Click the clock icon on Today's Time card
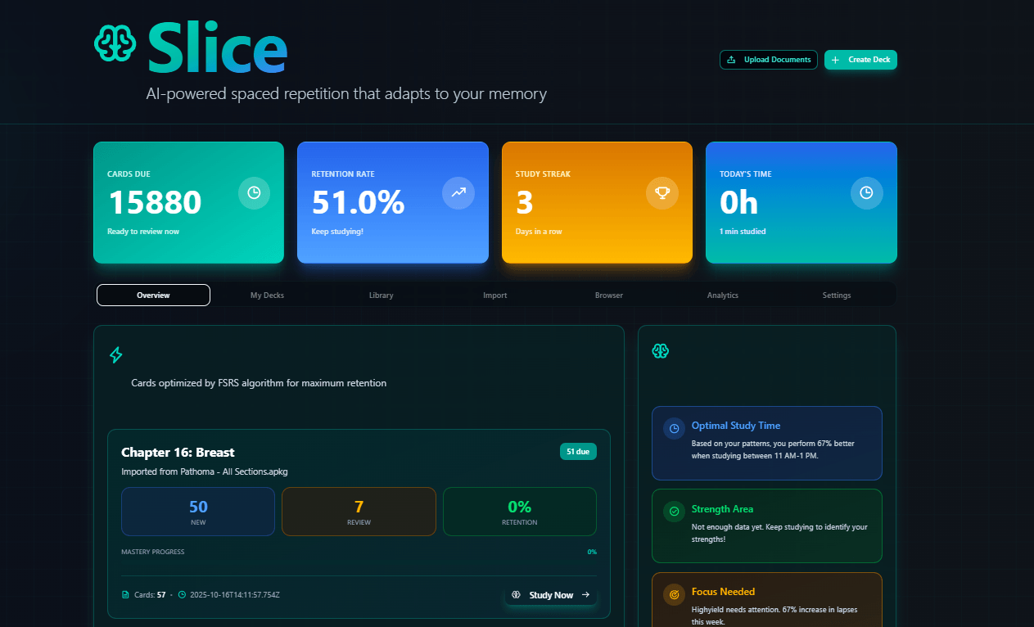Image resolution: width=1034 pixels, height=627 pixels. pos(866,193)
